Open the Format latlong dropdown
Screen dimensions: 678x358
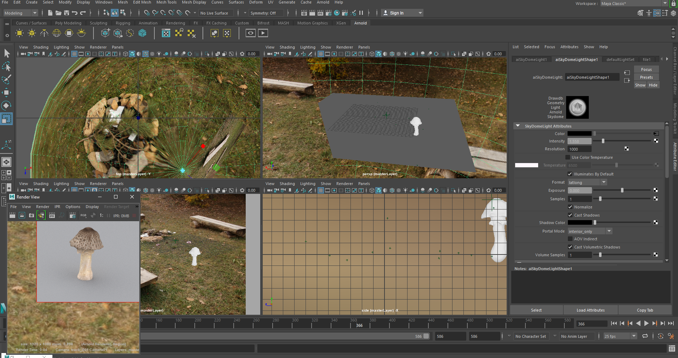coord(587,182)
